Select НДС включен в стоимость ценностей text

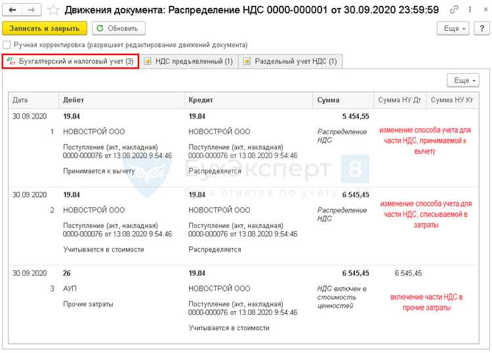point(342,297)
